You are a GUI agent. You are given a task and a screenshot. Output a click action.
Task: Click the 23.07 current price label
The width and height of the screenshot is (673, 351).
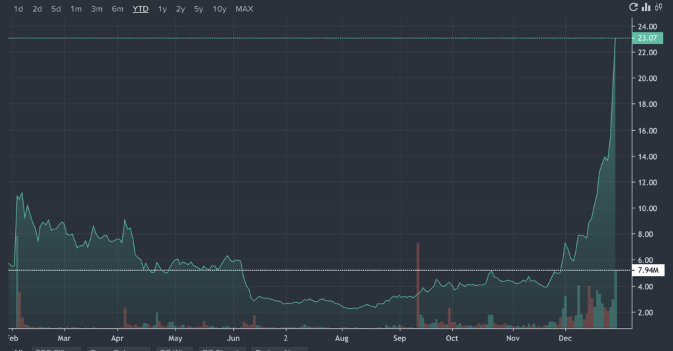(x=645, y=38)
